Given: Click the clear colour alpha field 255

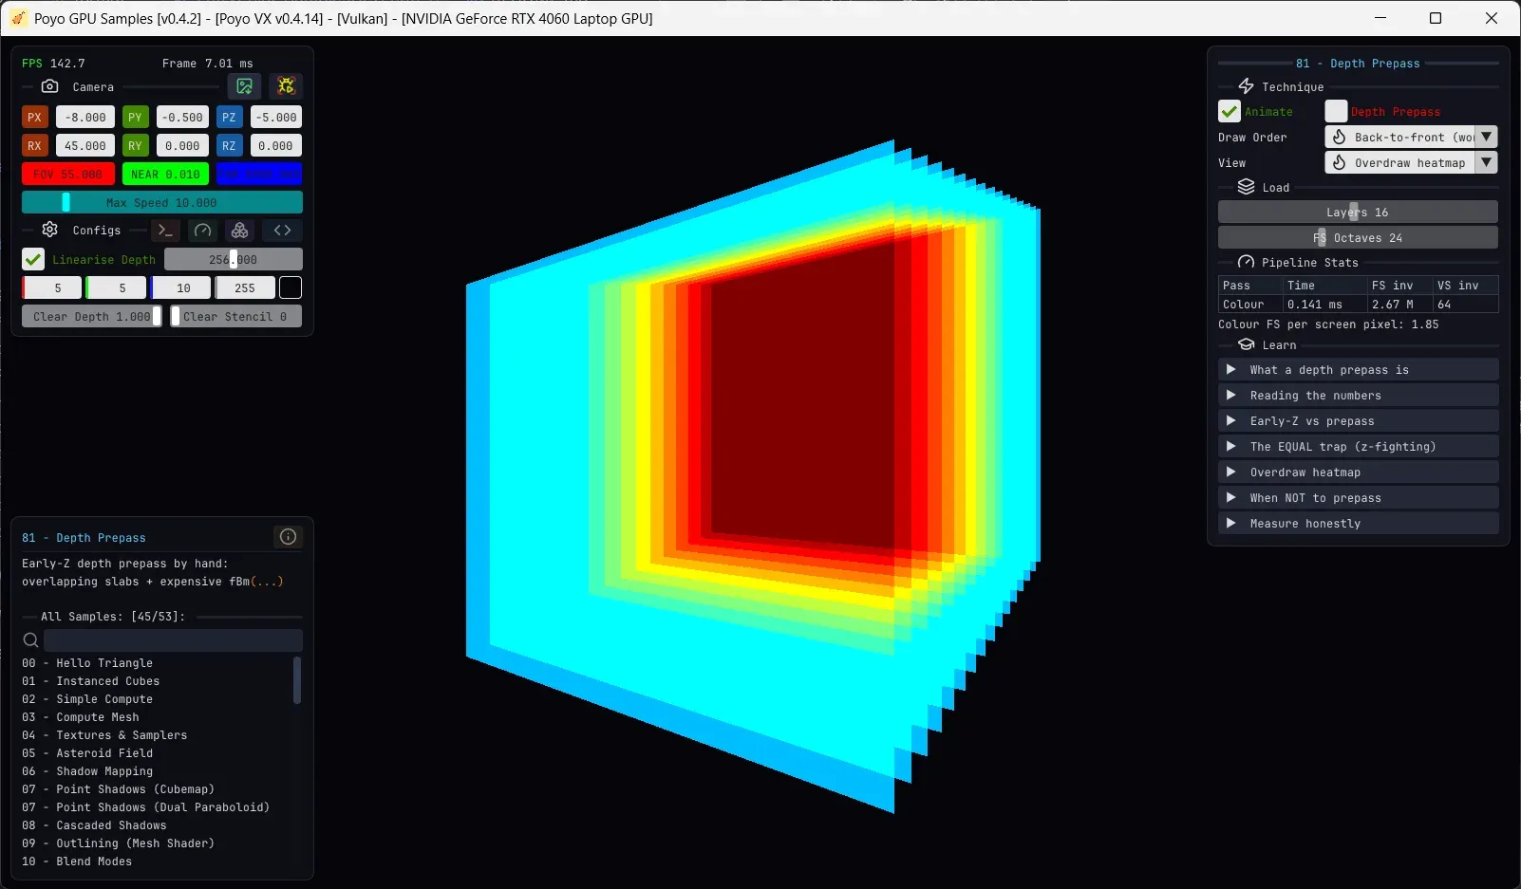Looking at the screenshot, I should [x=245, y=287].
